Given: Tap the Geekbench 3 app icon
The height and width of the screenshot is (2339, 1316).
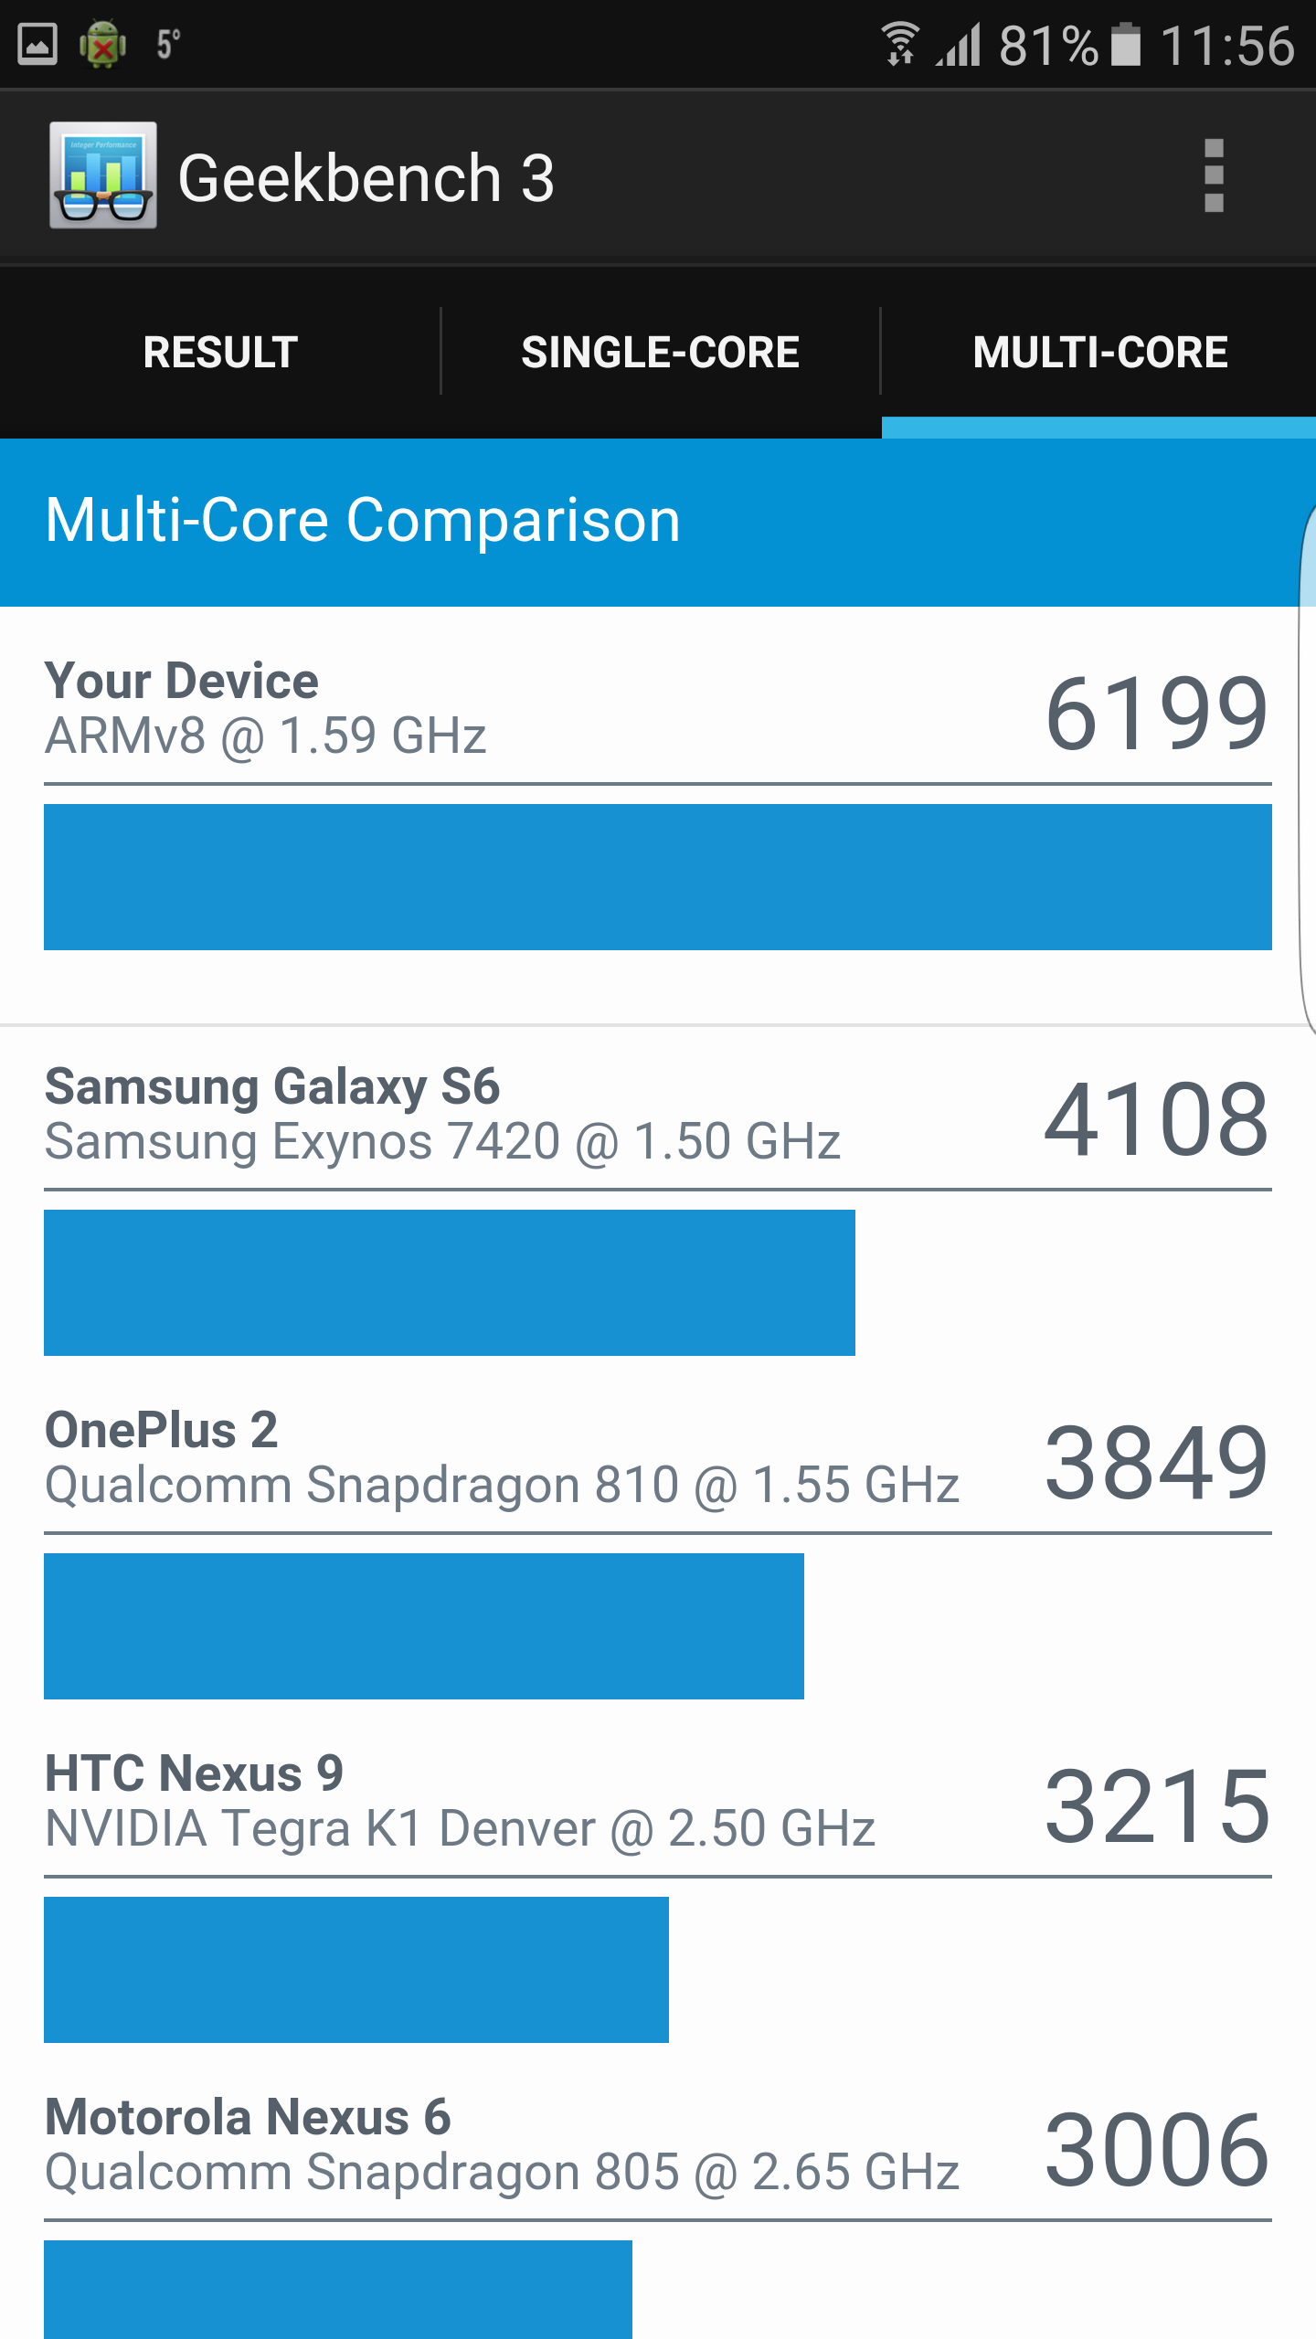Looking at the screenshot, I should click(102, 175).
